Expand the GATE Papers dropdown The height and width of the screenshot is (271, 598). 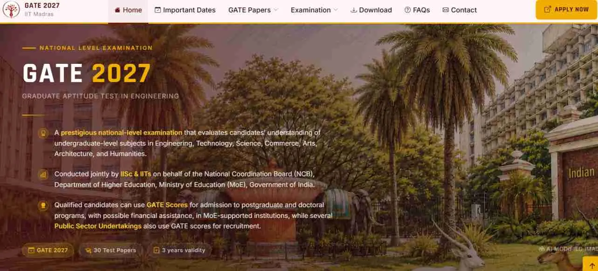click(x=253, y=10)
